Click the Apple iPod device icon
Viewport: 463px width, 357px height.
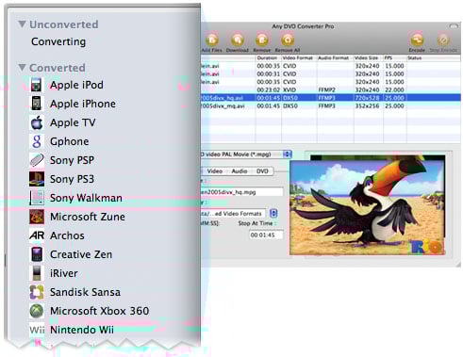pos(37,85)
